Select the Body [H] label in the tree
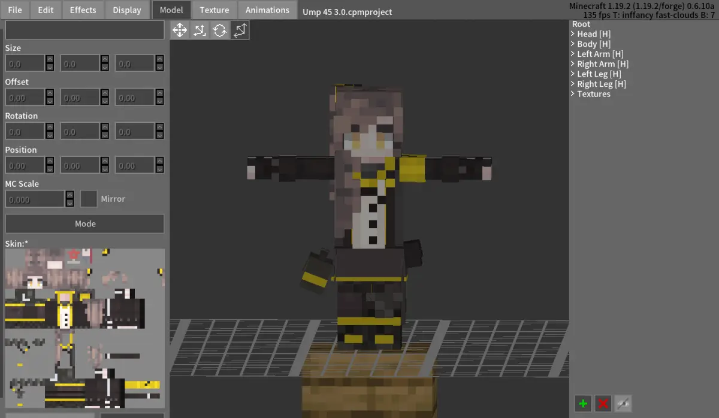Viewport: 719px width, 418px height. tap(594, 44)
